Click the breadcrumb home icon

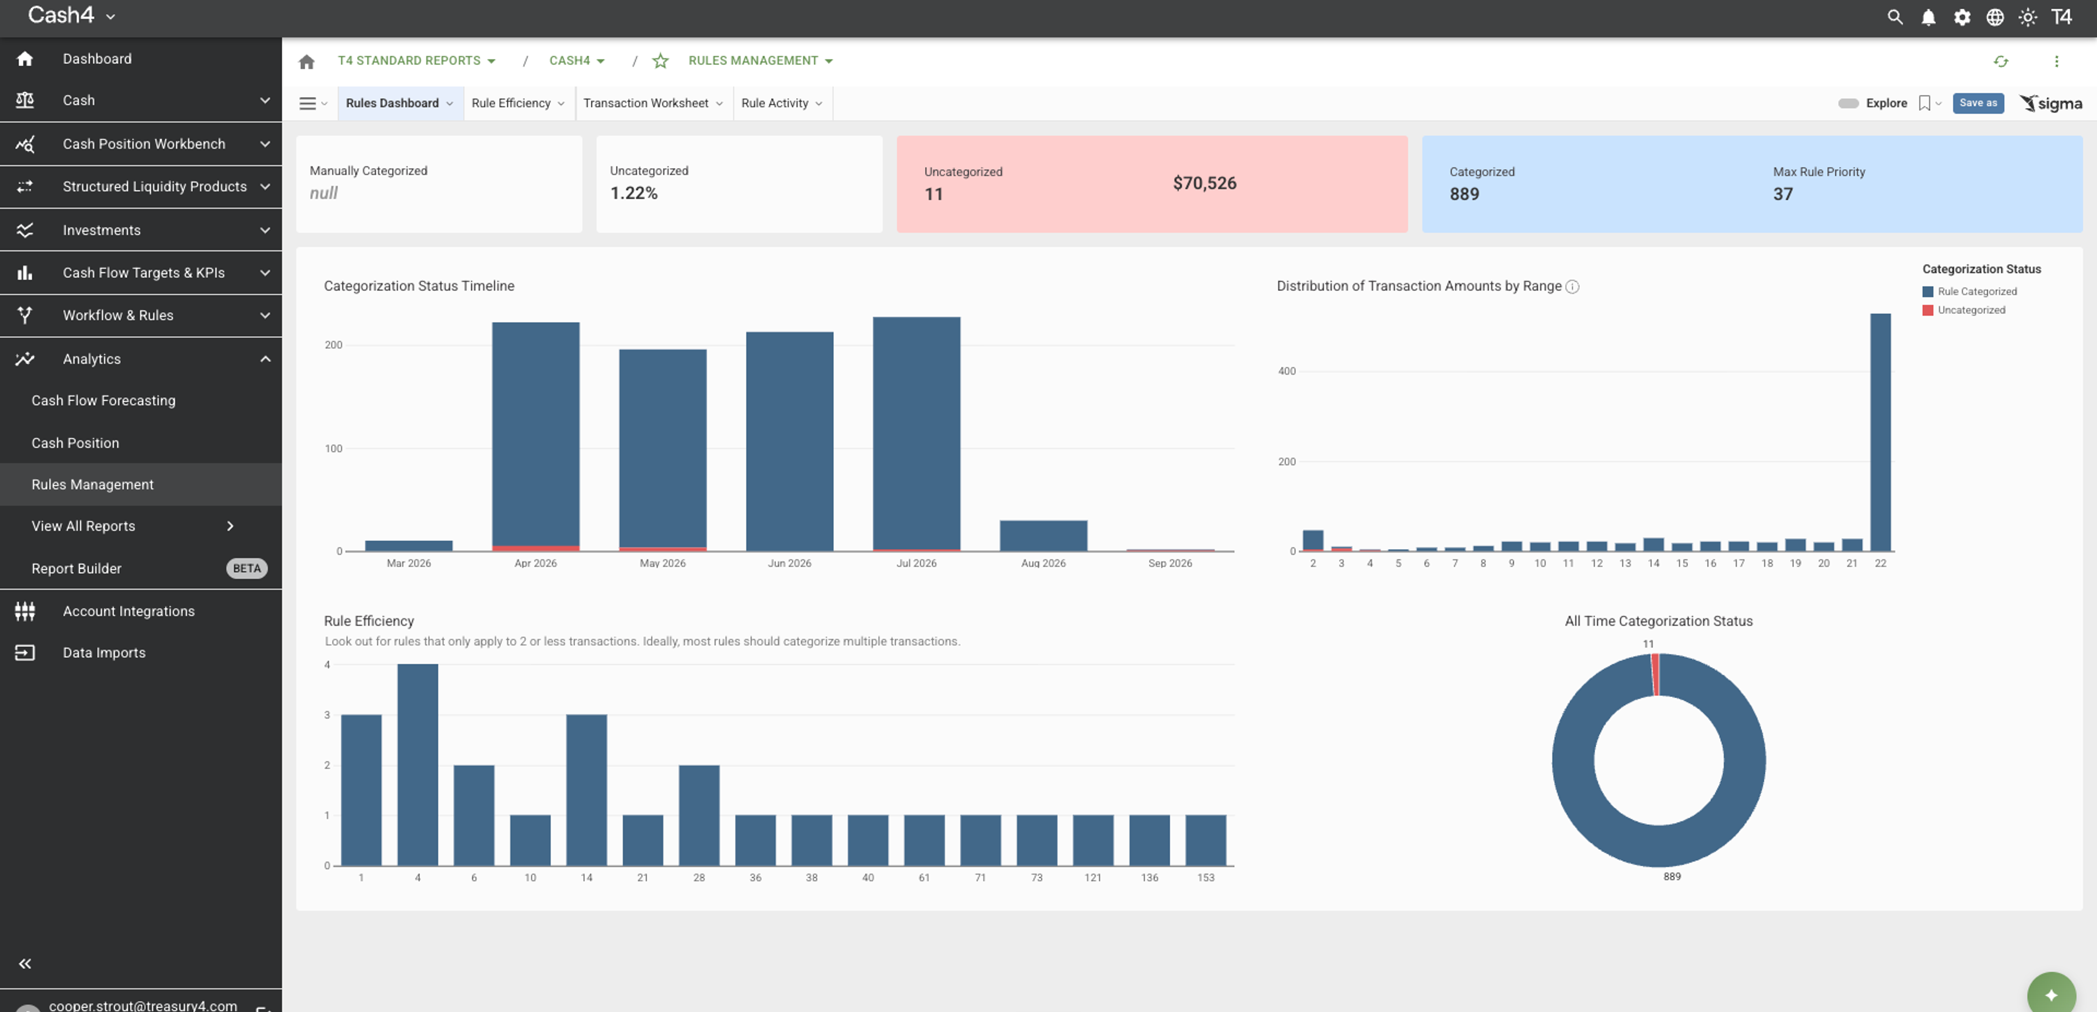306,61
